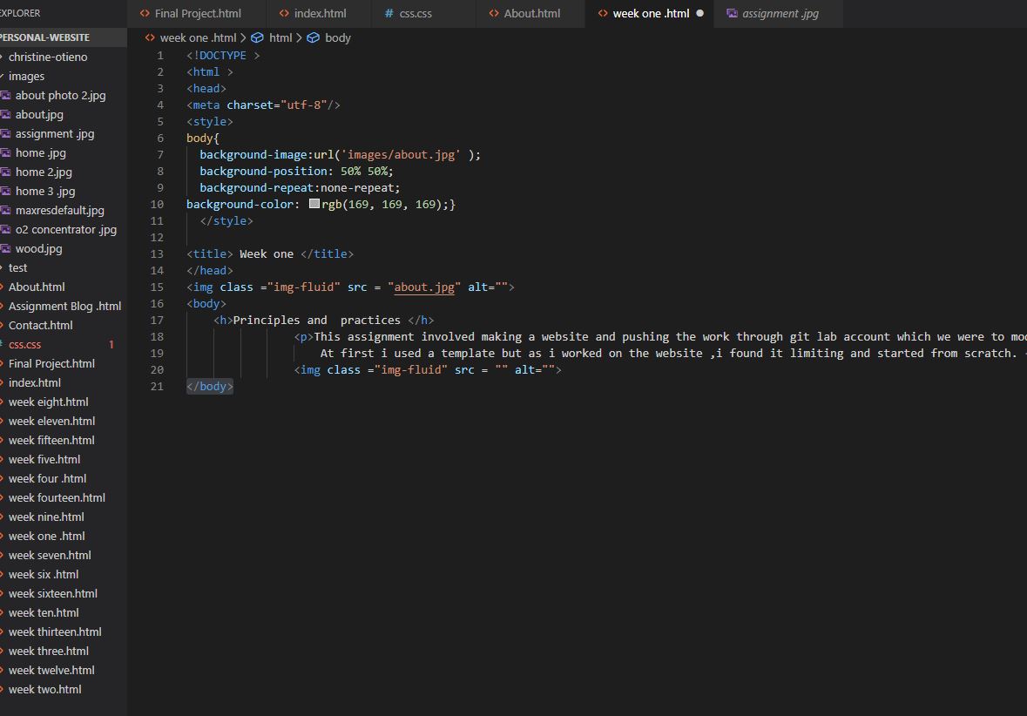The height and width of the screenshot is (716, 1027).
Task: Click the html symbol icon in the breadcrumb bar
Action: pos(257,37)
